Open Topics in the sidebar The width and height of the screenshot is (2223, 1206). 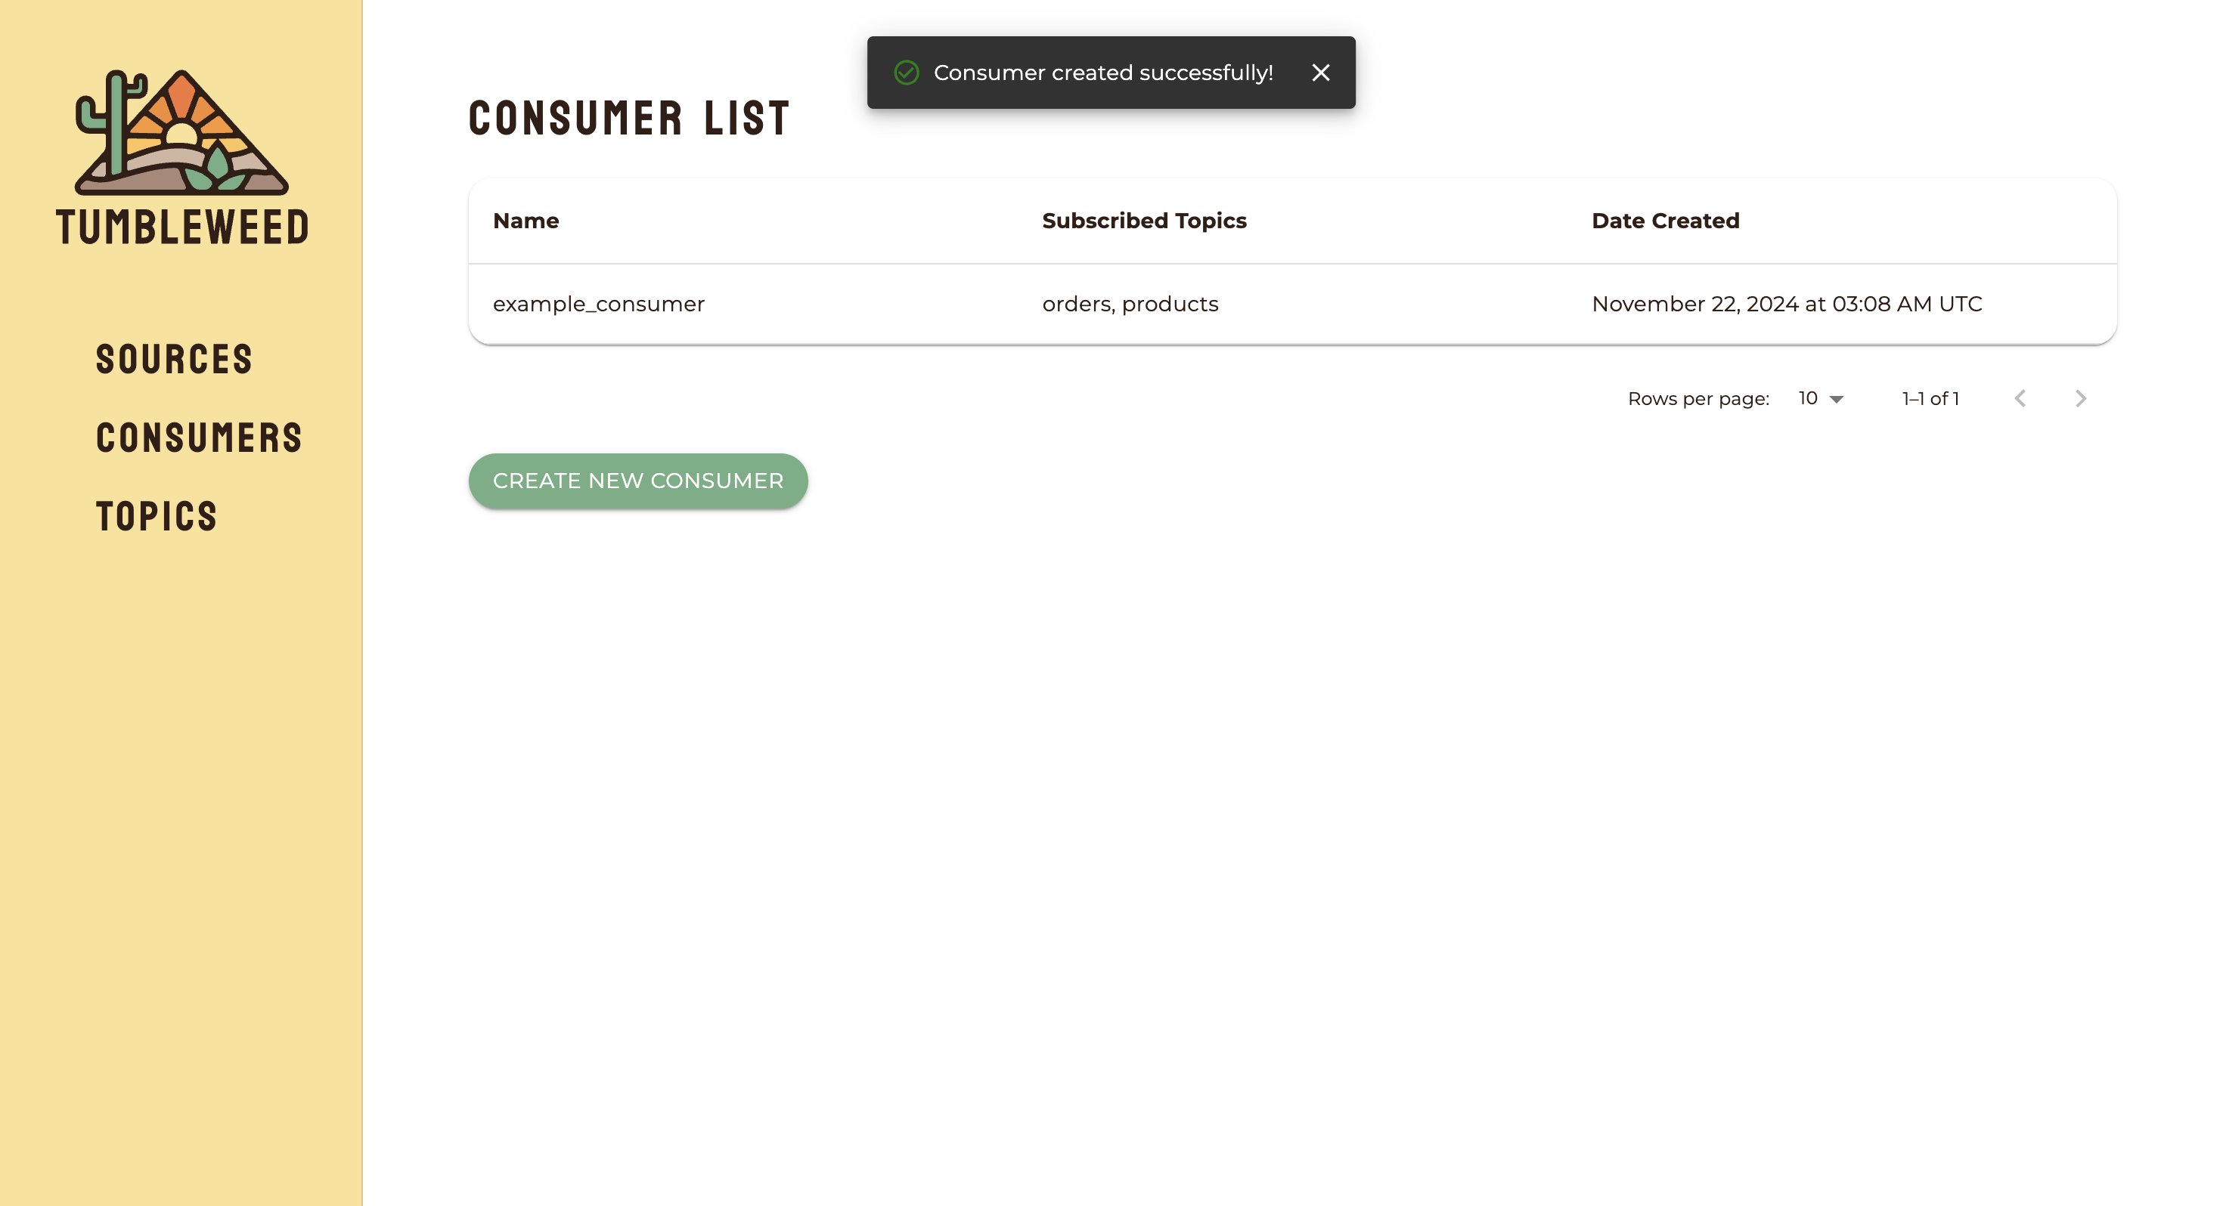point(157,516)
